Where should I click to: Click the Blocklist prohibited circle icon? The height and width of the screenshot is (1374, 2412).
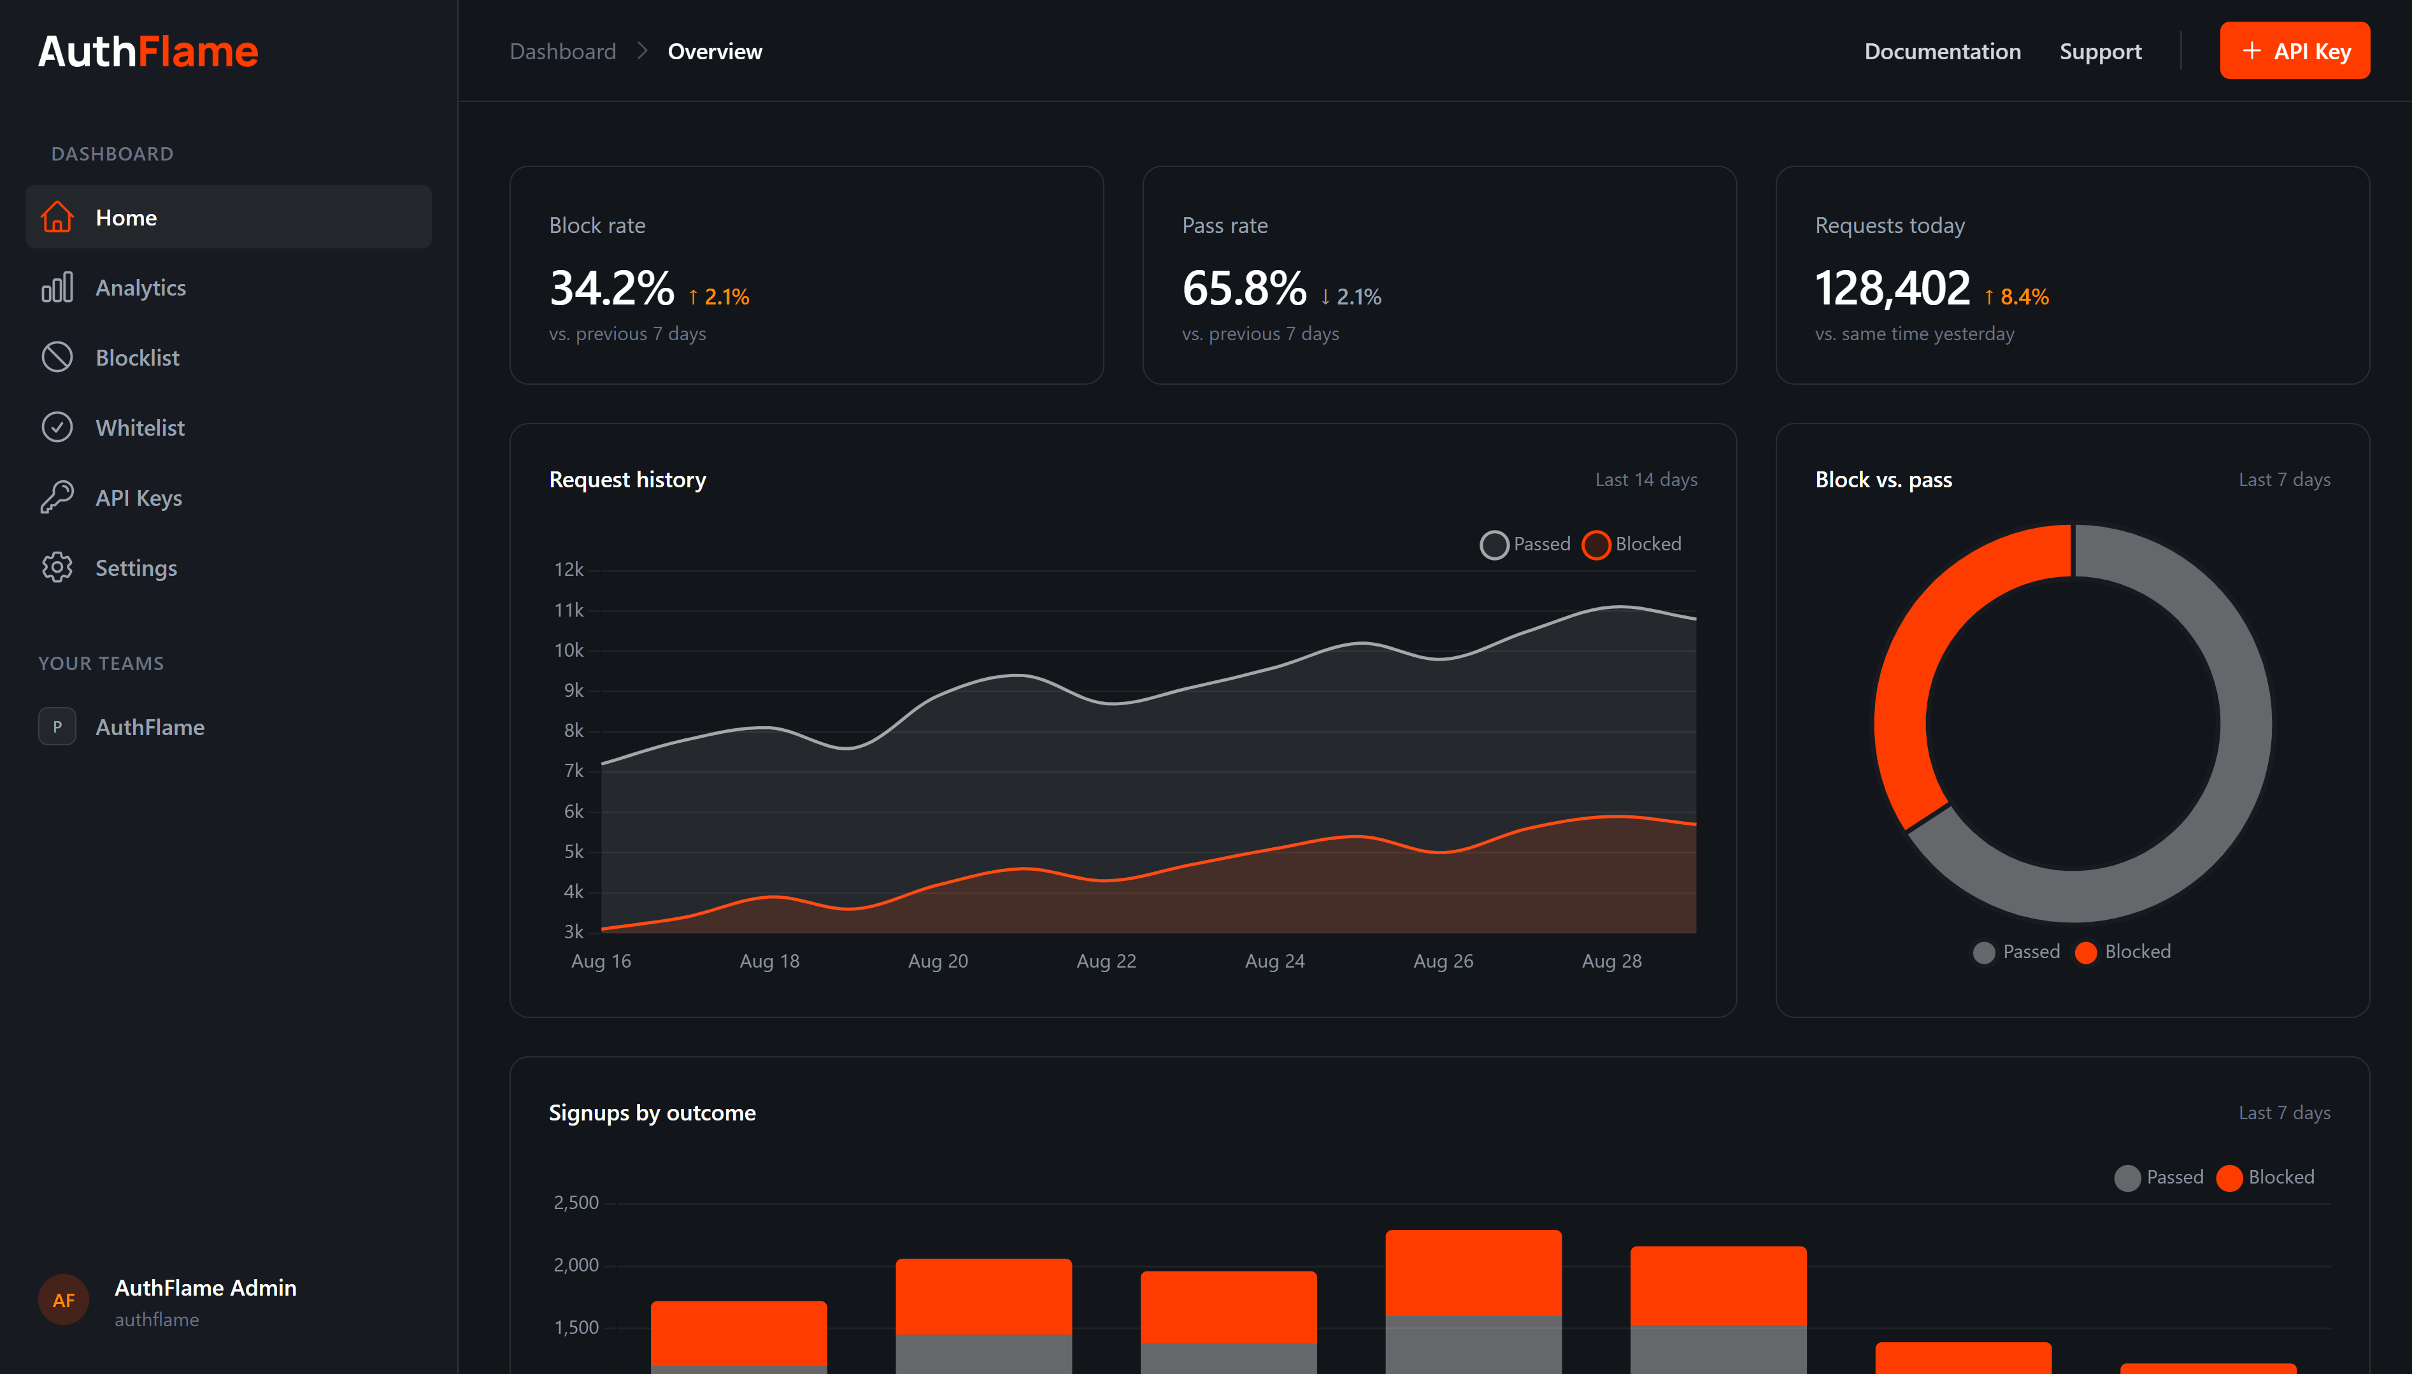tap(57, 357)
